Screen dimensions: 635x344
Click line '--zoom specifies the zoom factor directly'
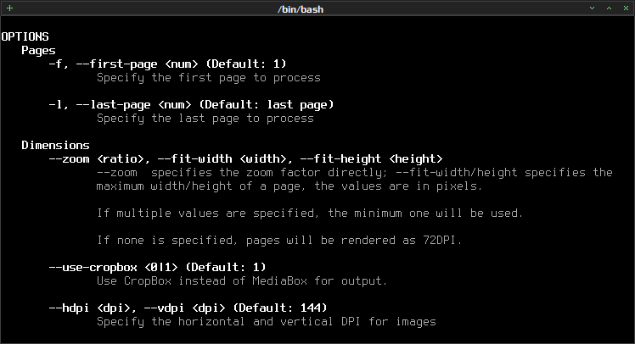click(x=354, y=173)
